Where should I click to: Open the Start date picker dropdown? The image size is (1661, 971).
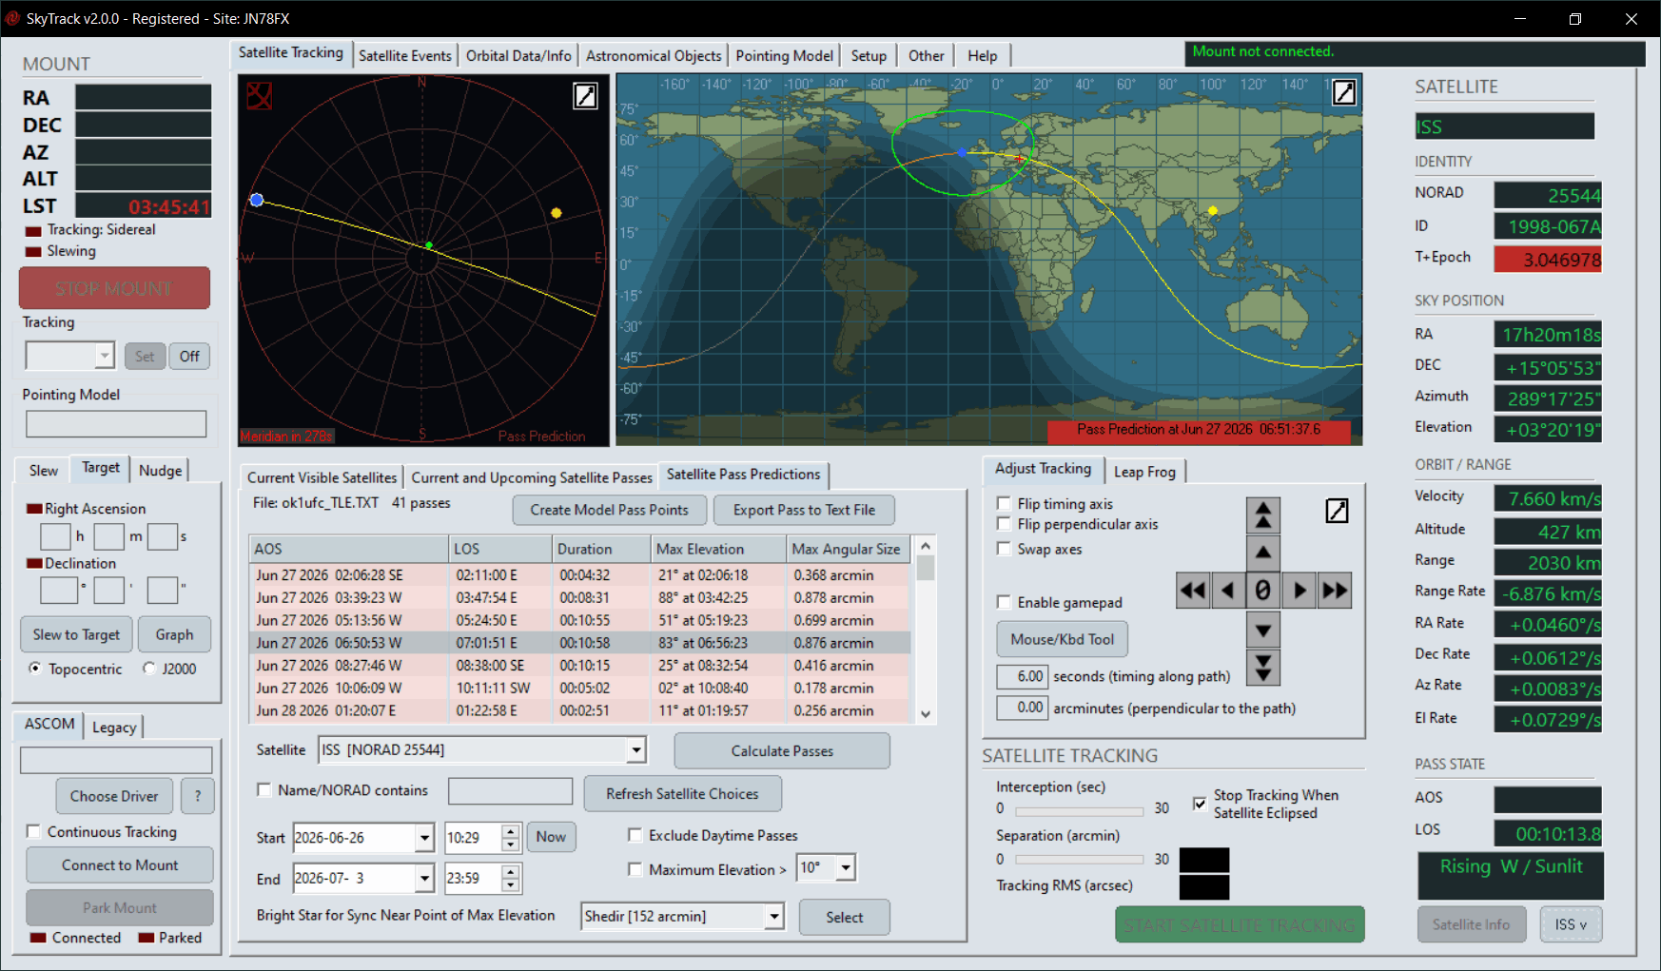pos(423,838)
